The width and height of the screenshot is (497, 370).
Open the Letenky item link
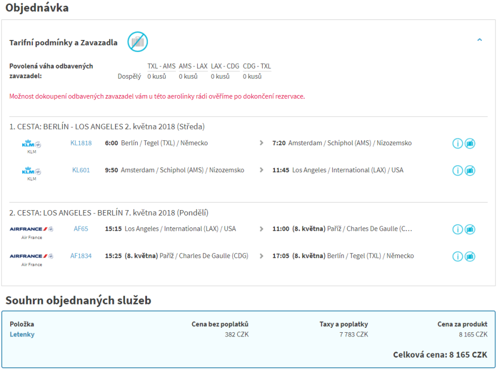pos(22,334)
